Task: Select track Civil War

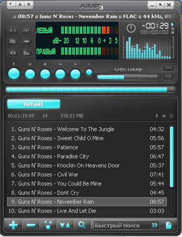Action: pyautogui.click(x=87, y=174)
